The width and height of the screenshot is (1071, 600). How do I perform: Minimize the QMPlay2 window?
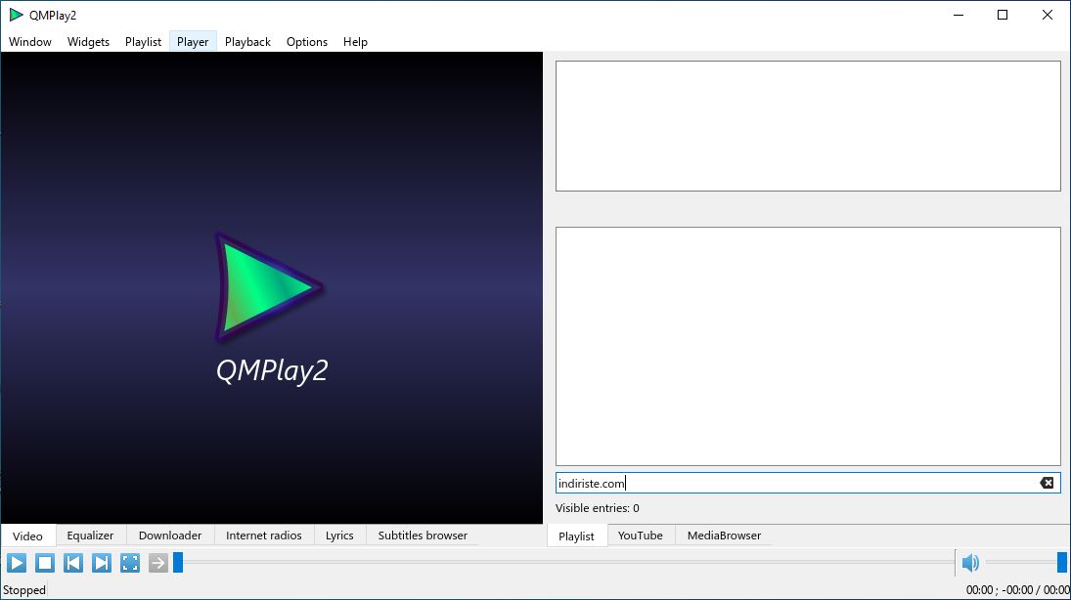[959, 15]
